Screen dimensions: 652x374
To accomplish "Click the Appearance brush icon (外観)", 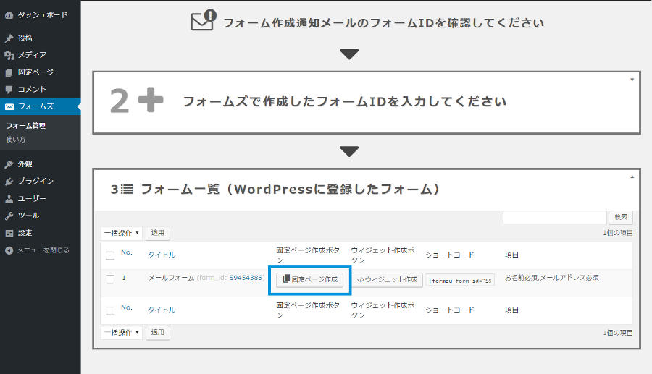I will [9, 164].
